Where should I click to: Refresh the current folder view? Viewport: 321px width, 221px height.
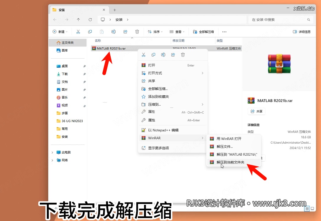90,20
